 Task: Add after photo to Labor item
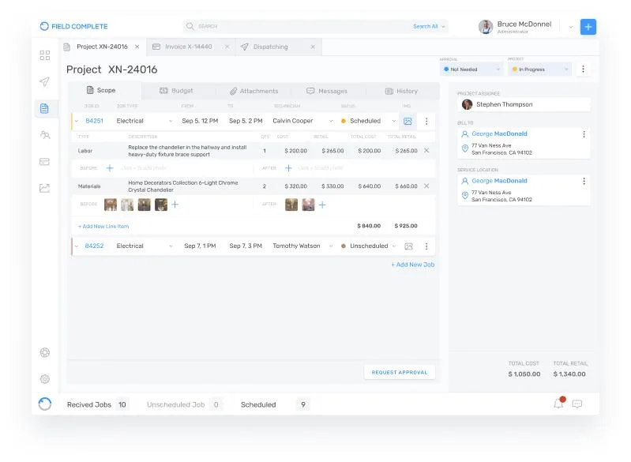click(288, 168)
